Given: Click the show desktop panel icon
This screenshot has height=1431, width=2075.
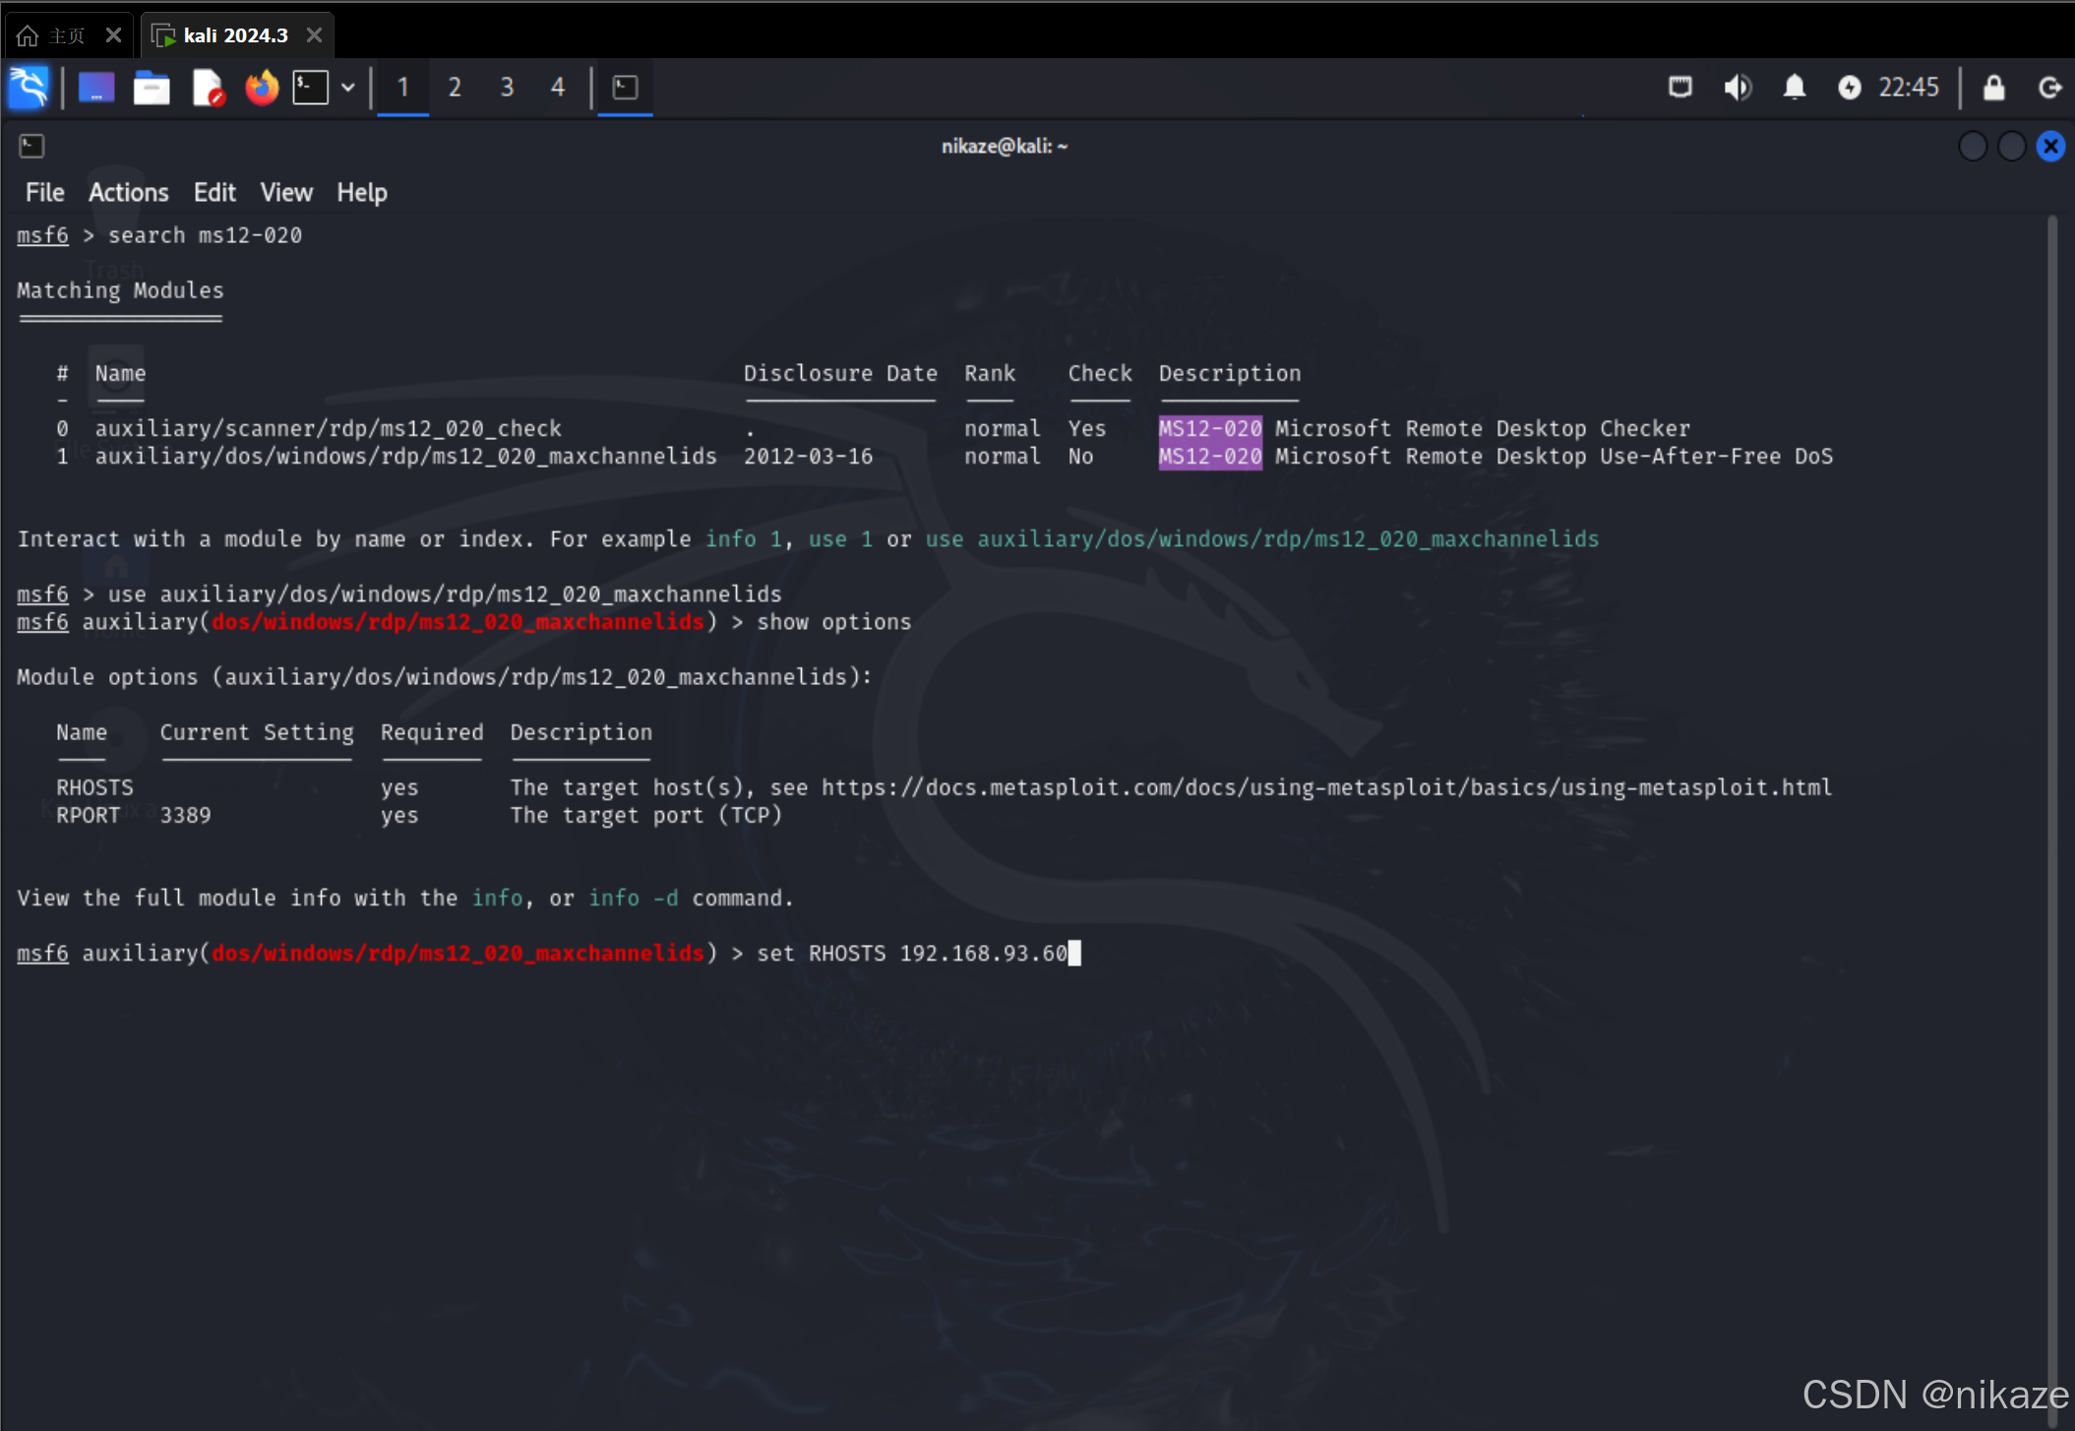Looking at the screenshot, I should pos(96,88).
